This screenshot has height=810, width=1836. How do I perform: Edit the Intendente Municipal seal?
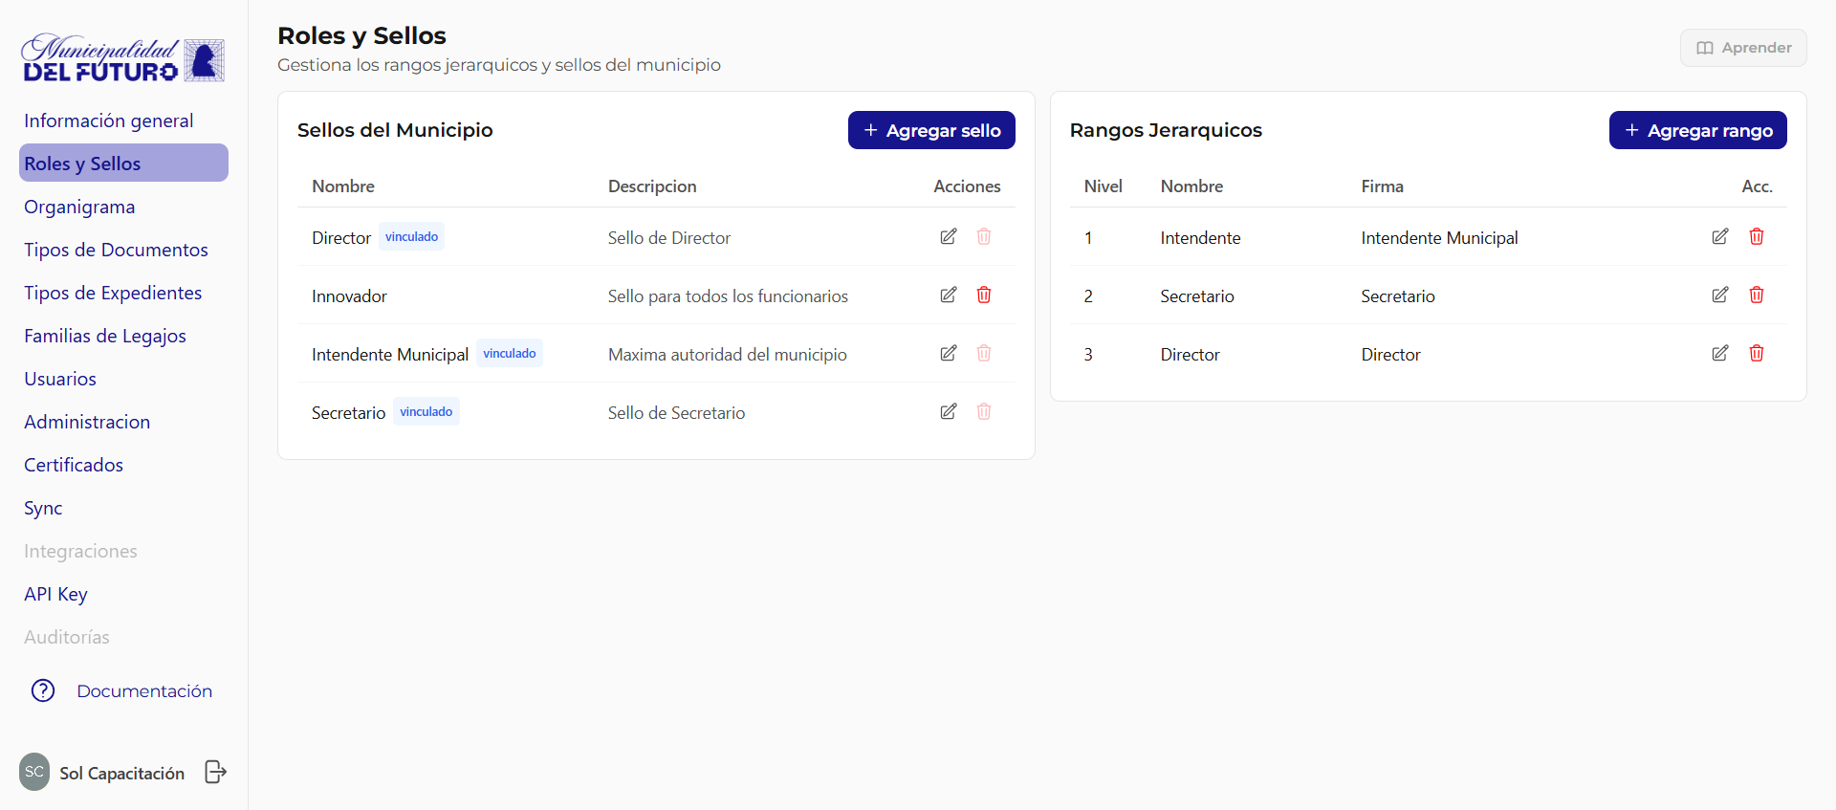948,354
